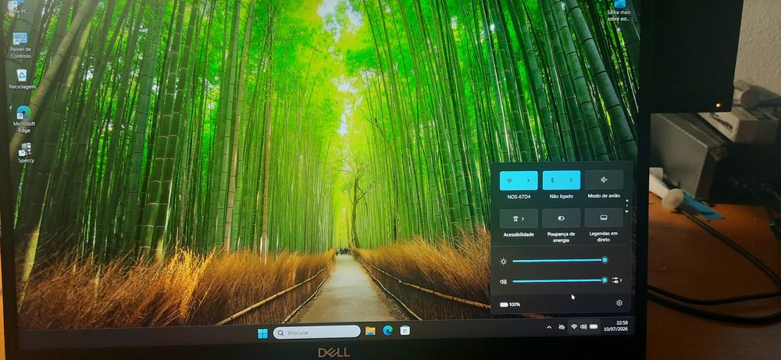Toggle Bluetooth using the Bluetooth symbol tile

(x=552, y=180)
